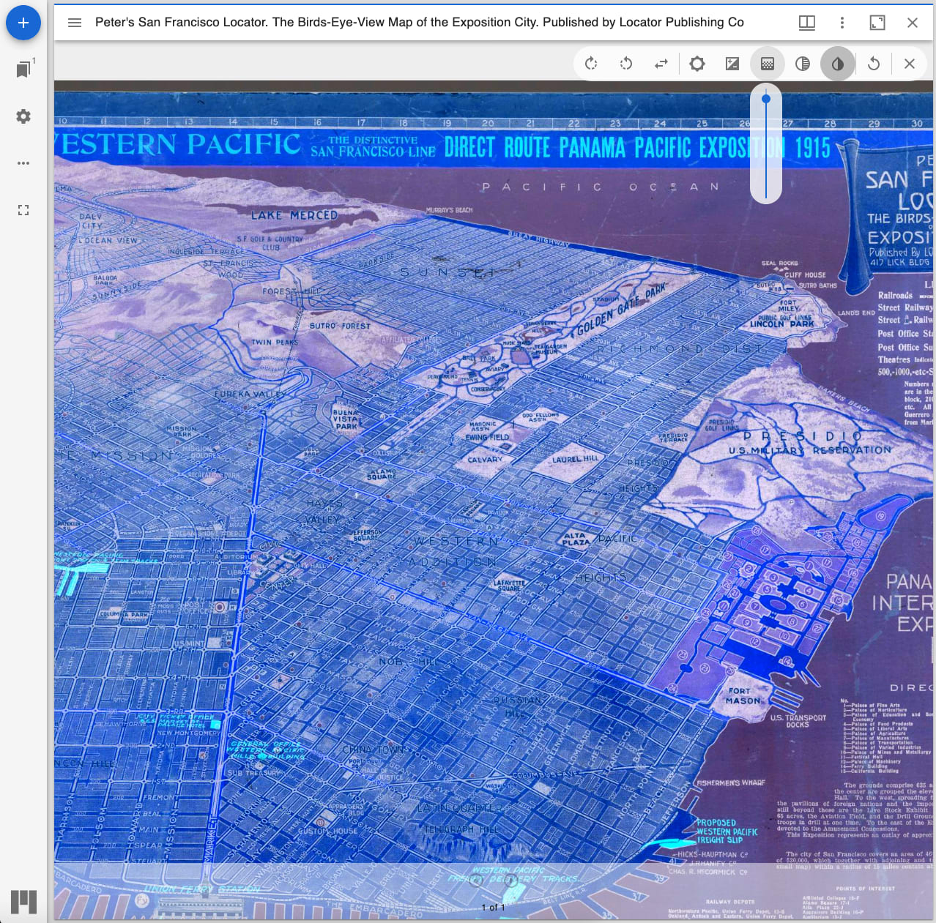
Task: Rotate the map counterclockwise
Action: [626, 64]
